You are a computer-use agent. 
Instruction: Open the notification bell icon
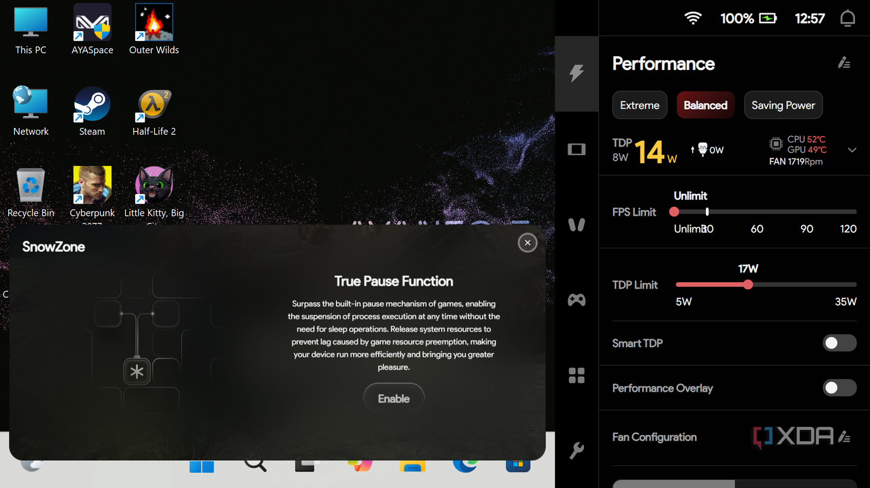[x=847, y=19]
